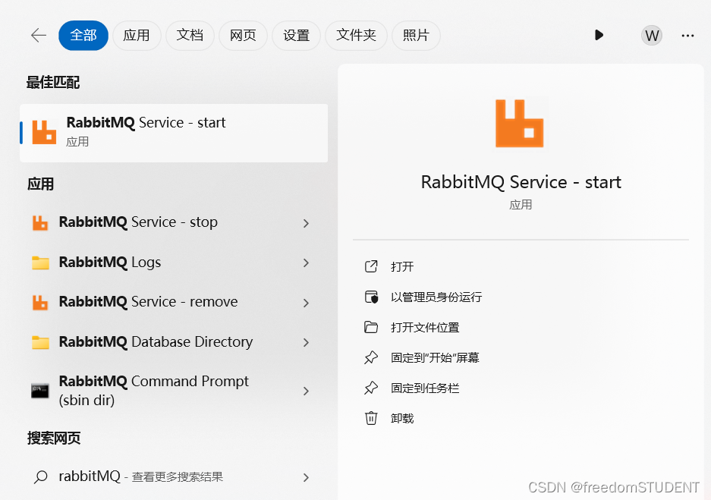This screenshot has width=711, height=500.
Task: Choose 以管理员身份运行 option
Action: point(436,297)
